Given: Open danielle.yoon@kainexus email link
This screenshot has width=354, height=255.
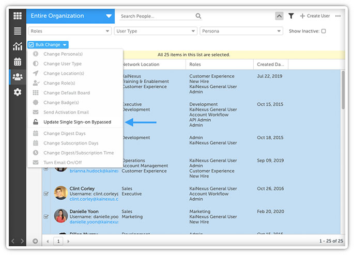Looking at the screenshot, I should (x=94, y=222).
